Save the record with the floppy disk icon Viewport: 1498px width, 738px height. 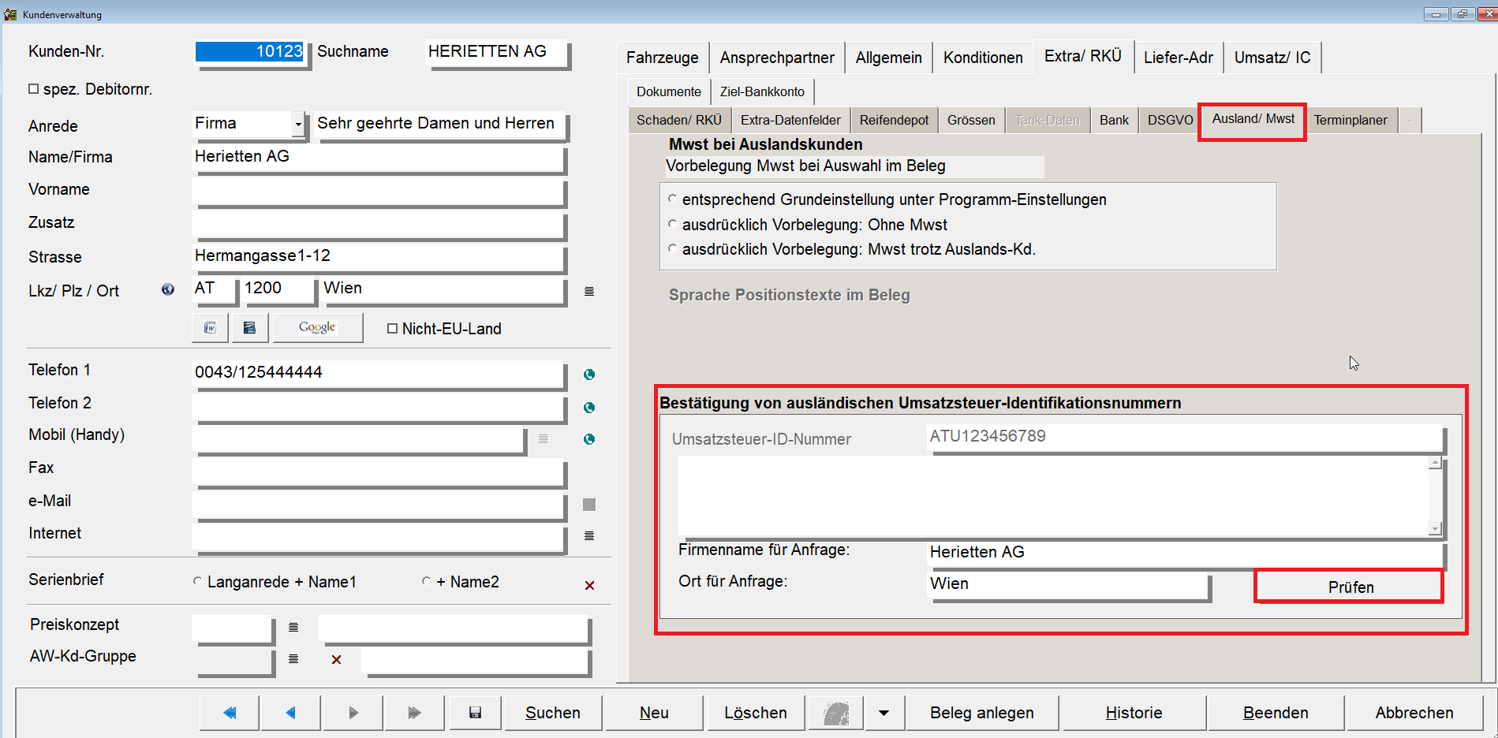(x=475, y=713)
